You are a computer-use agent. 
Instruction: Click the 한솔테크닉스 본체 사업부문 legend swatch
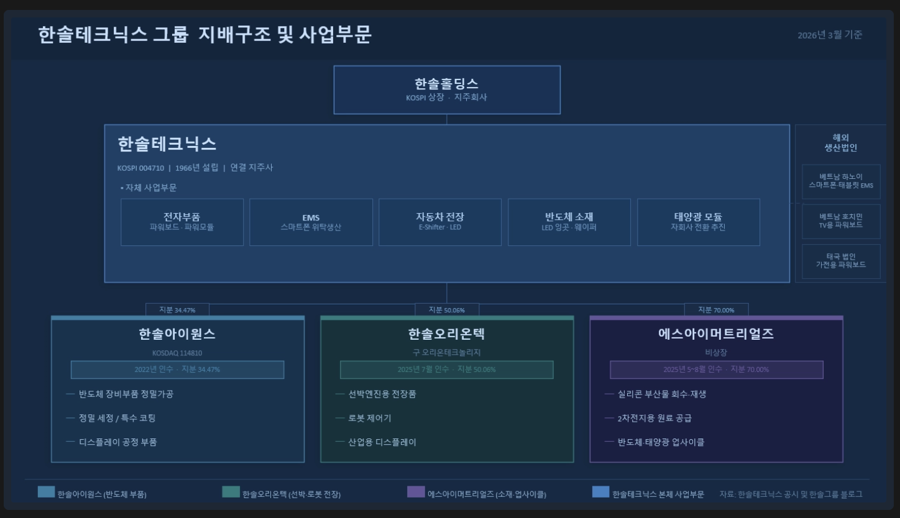click(600, 492)
